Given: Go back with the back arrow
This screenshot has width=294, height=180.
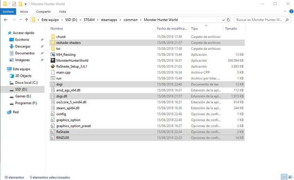Looking at the screenshot, I should [6, 20].
